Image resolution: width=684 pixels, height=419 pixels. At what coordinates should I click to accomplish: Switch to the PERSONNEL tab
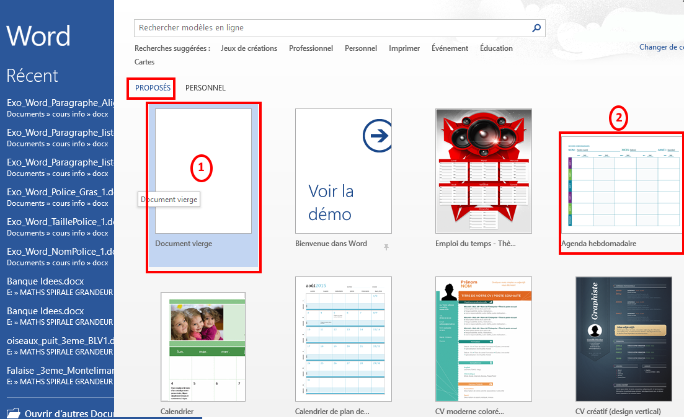point(205,88)
